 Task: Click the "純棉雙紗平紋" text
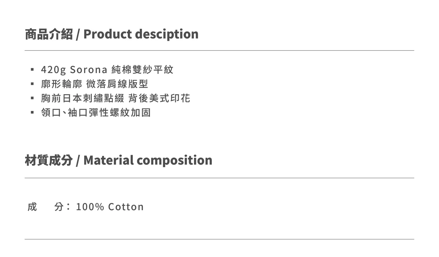tap(142, 69)
